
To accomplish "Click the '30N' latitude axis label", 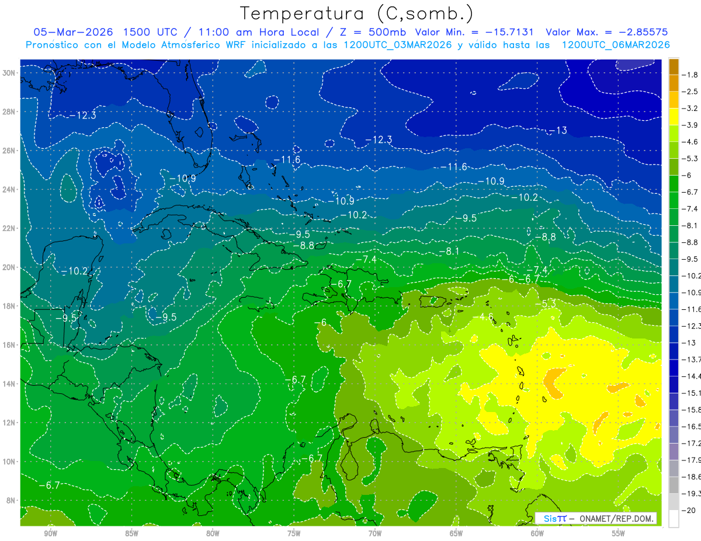I will point(9,73).
